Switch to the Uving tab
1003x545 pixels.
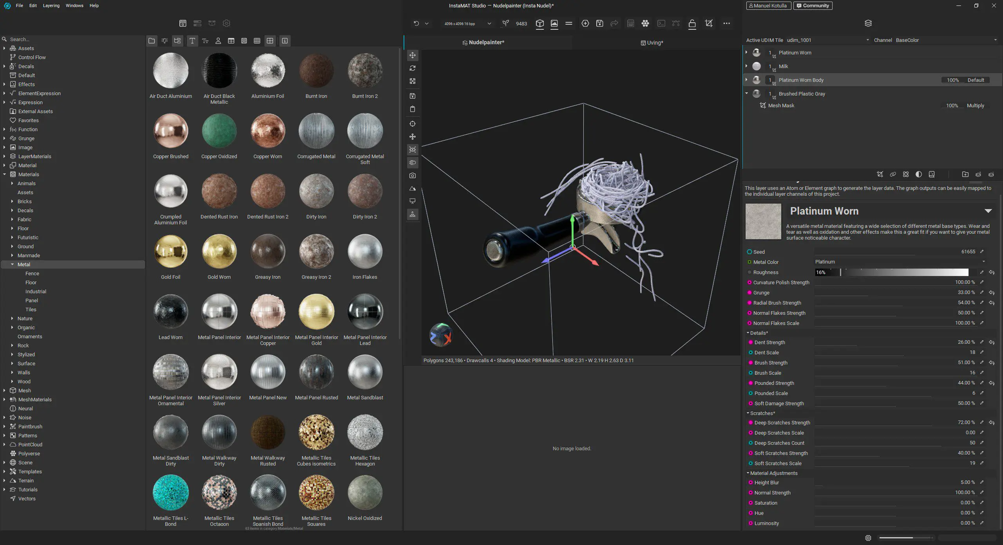pos(652,43)
